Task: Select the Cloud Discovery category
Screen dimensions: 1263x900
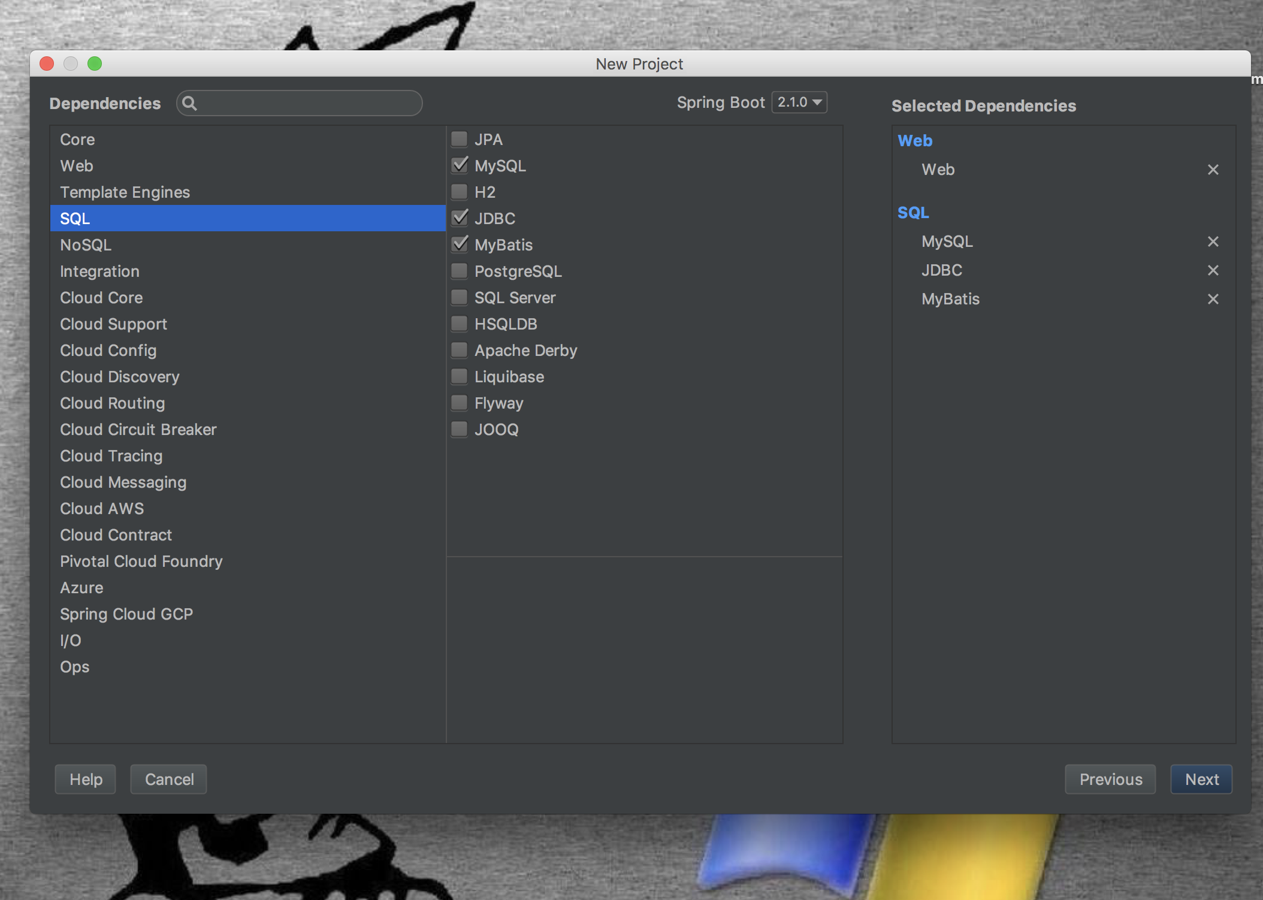Action: pos(119,377)
